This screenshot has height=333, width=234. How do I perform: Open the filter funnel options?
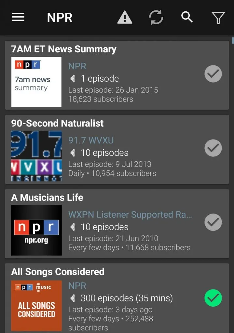point(218,17)
